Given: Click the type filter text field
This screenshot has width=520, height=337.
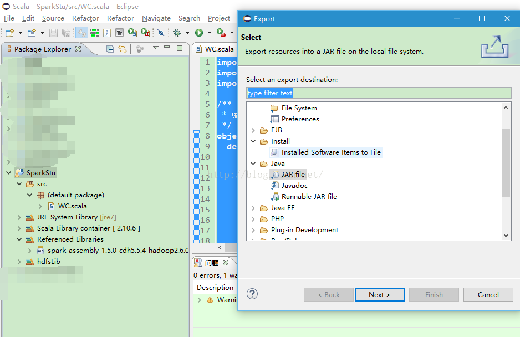Looking at the screenshot, I should (379, 93).
